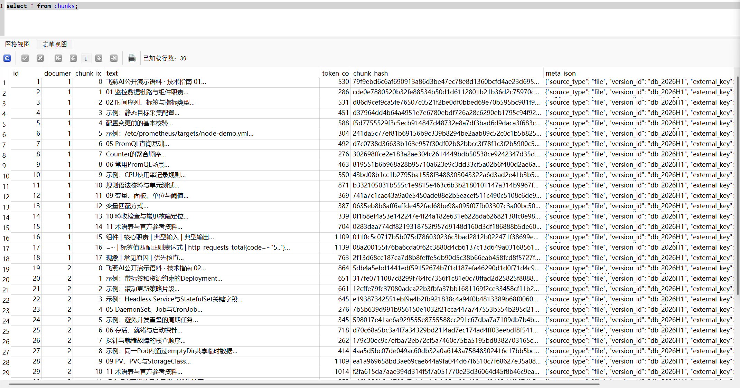
Task: Cancel changes with the X icon
Action: (x=40, y=58)
